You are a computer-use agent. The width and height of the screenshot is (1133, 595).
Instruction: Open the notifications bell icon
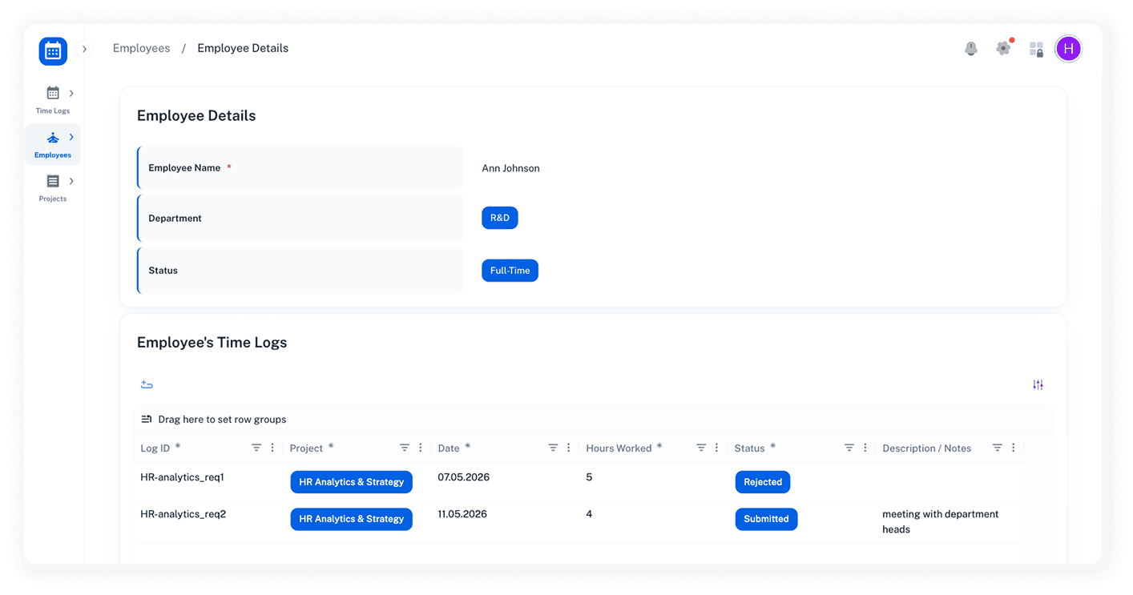pos(970,48)
